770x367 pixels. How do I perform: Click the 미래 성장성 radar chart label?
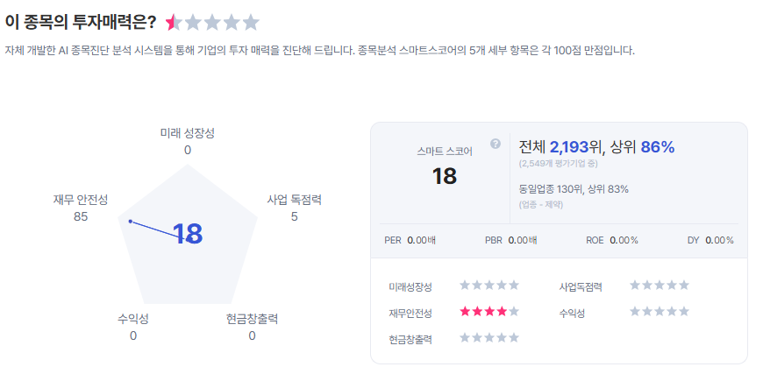[x=188, y=133]
